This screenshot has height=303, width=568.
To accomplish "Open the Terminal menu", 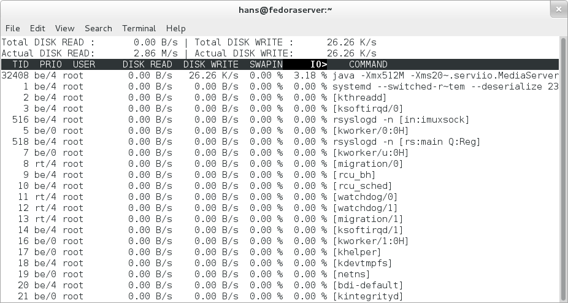I will click(x=139, y=28).
